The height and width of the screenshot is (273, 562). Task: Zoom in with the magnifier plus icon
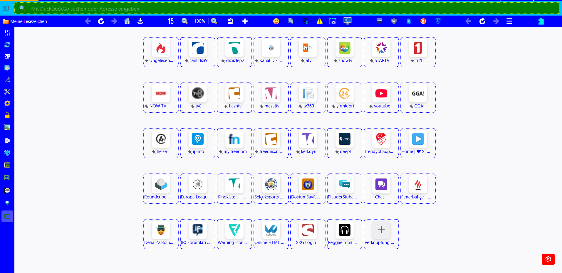[x=214, y=21]
